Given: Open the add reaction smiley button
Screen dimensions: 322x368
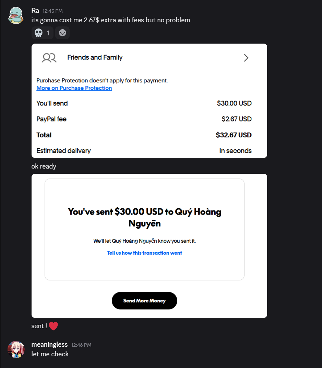Looking at the screenshot, I should pyautogui.click(x=62, y=33).
